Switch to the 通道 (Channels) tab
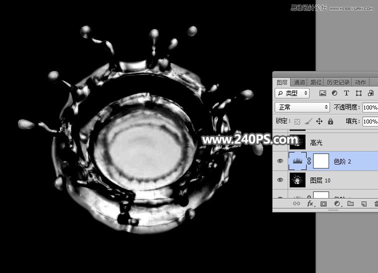Viewport: 378px width, 273px height. click(300, 82)
